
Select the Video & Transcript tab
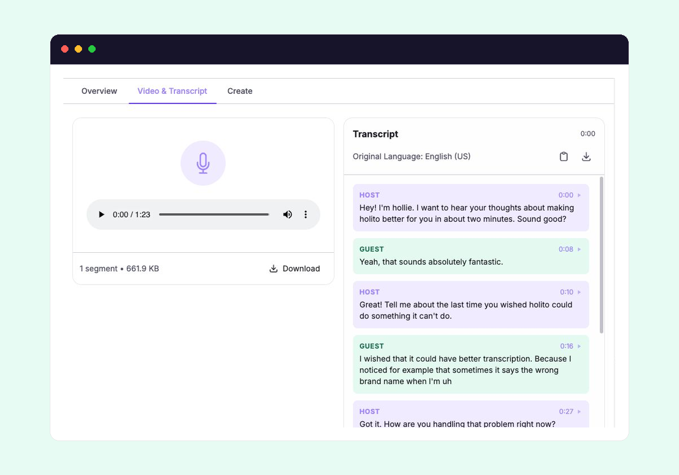pyautogui.click(x=173, y=91)
